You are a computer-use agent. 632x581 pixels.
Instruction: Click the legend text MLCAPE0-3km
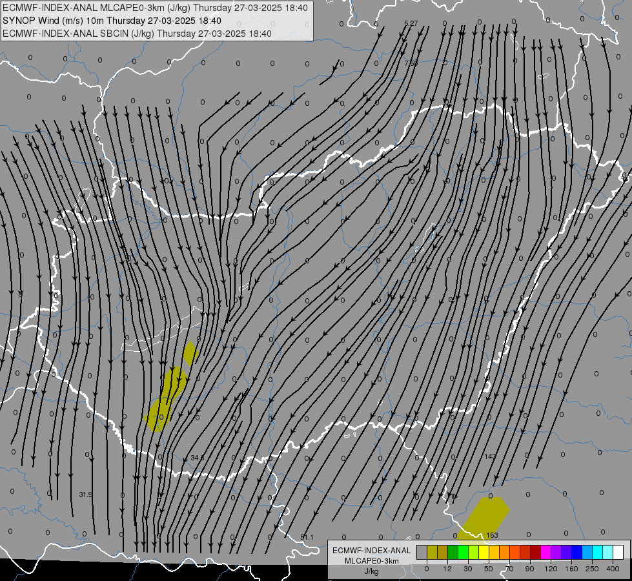pos(371,561)
